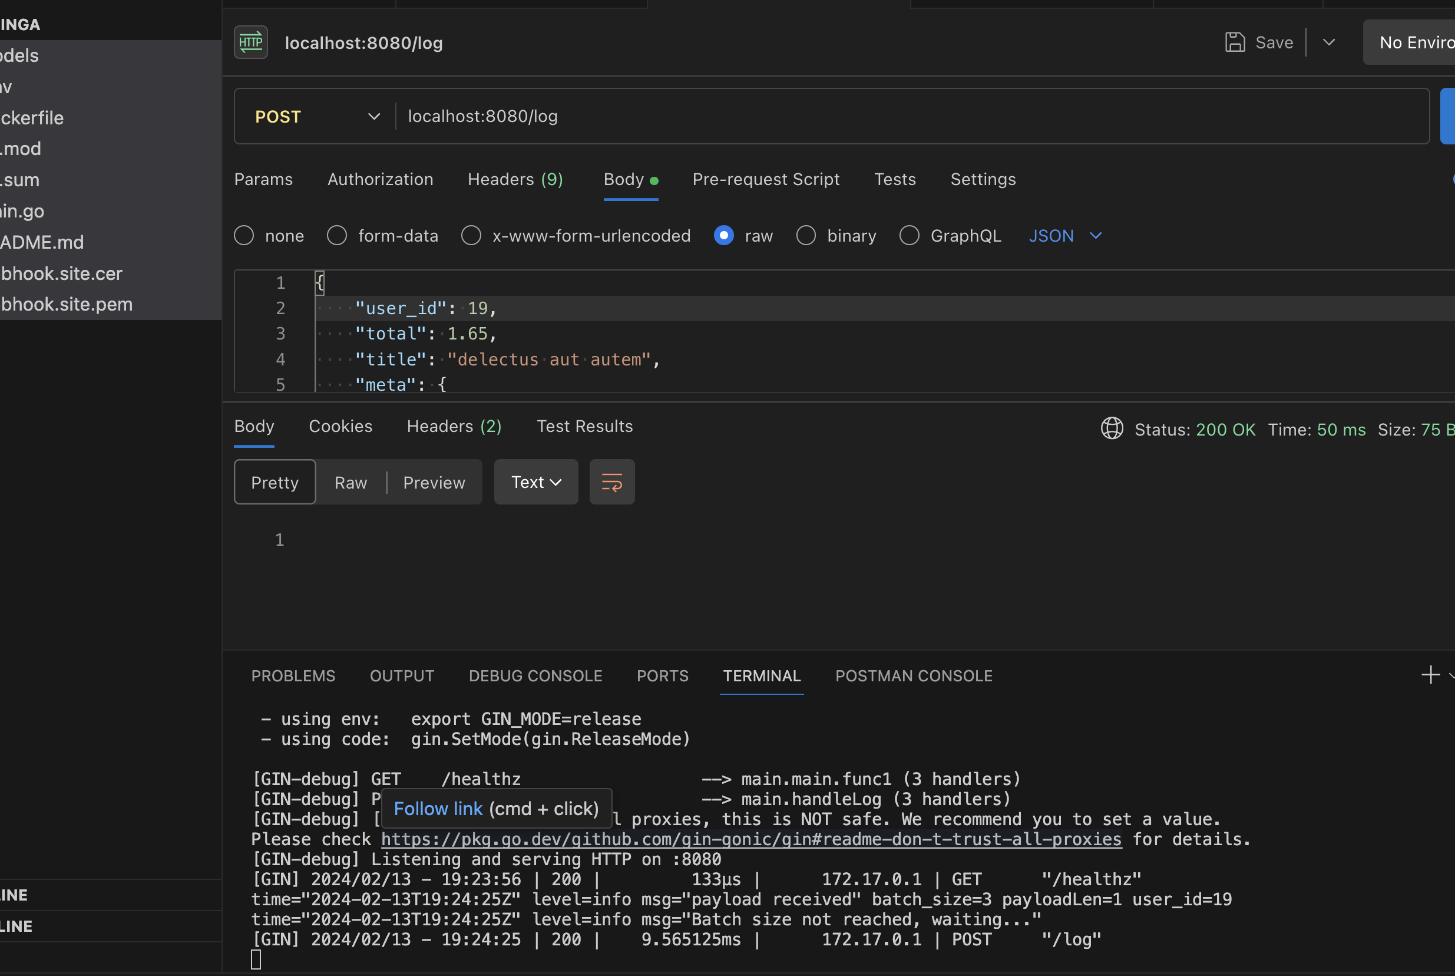Viewport: 1455px width, 976px height.
Task: Follow the pkg.go.dev gin-gonic link
Action: pos(751,839)
